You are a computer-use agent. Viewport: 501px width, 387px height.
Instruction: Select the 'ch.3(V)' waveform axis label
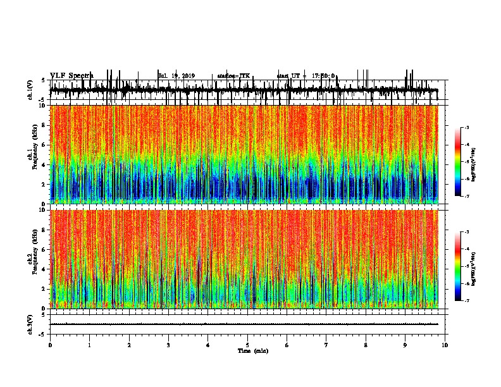30,324
